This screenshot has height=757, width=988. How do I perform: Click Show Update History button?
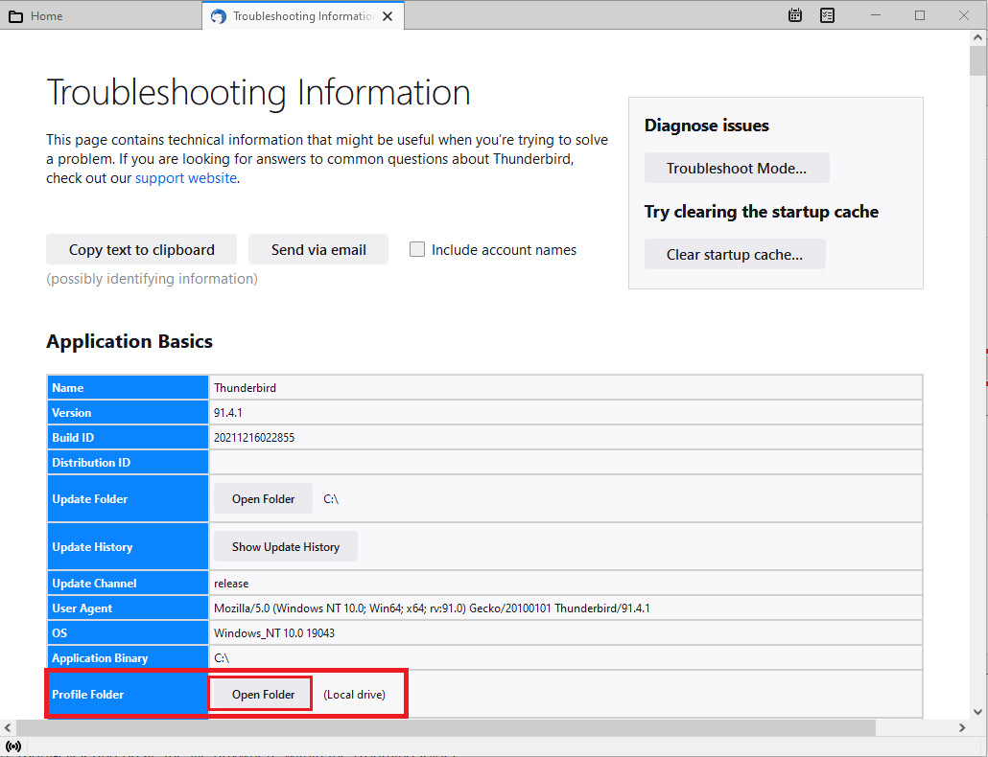tap(286, 546)
